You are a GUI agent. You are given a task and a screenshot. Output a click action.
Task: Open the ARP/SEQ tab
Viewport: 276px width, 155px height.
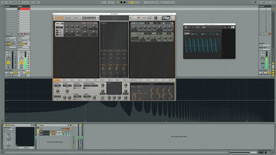133,80
